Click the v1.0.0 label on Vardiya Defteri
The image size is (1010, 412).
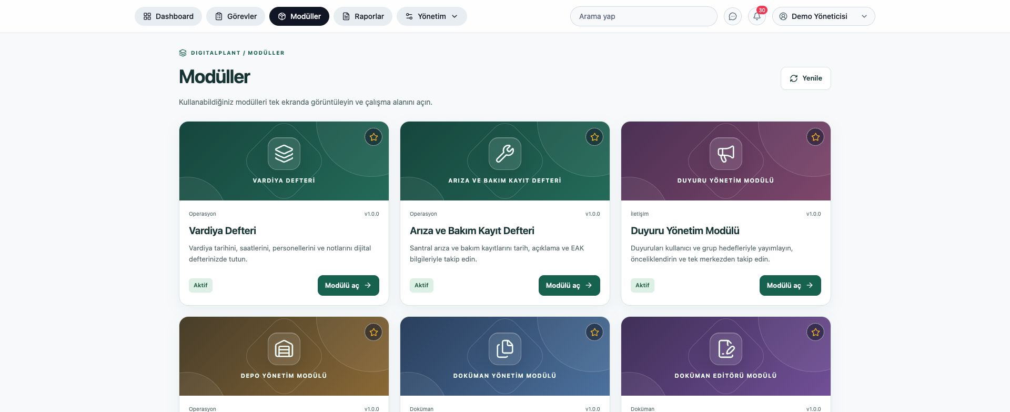(x=371, y=214)
